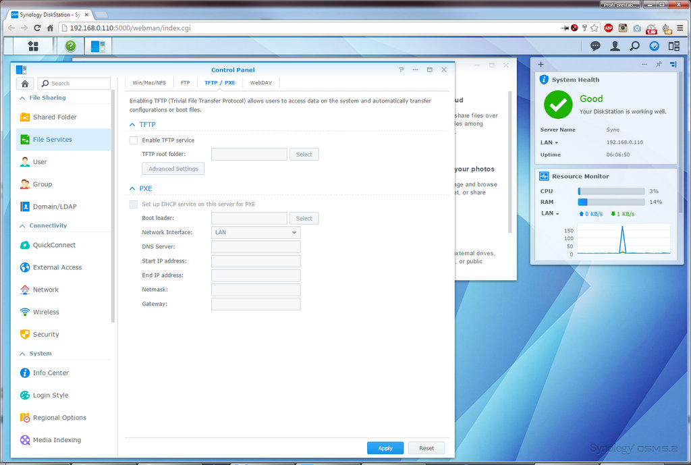Open Shared Folder settings
Viewport: 691px width, 465px height.
click(x=63, y=117)
